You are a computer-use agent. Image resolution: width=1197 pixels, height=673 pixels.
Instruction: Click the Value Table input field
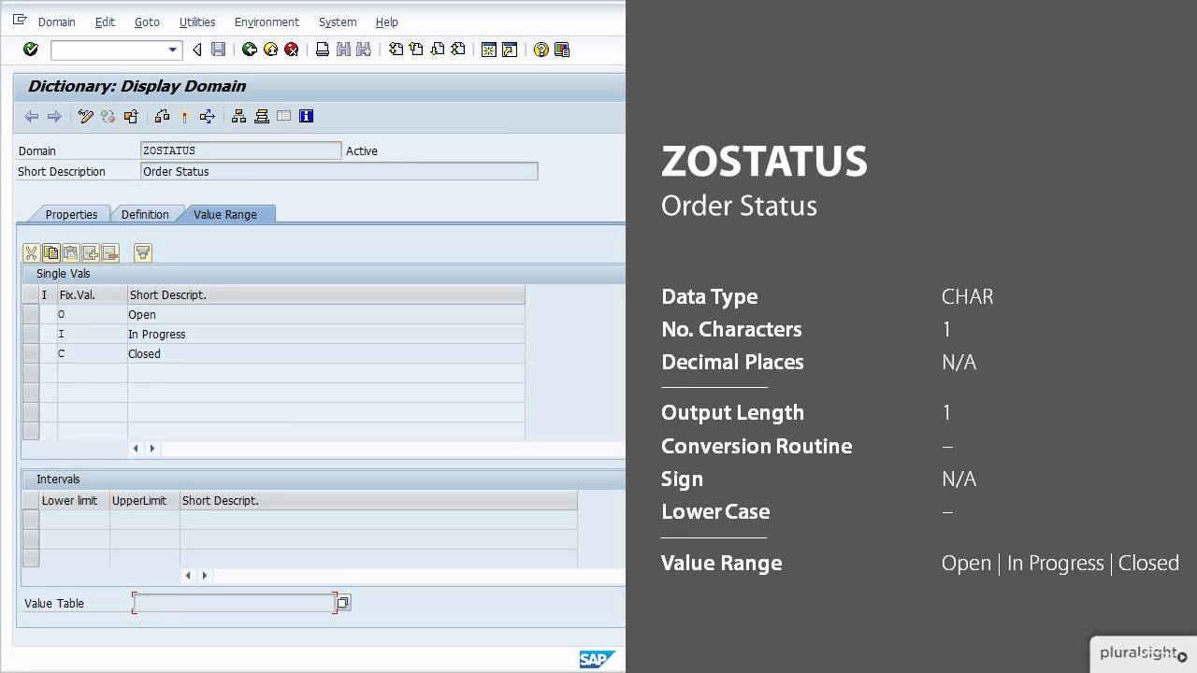(x=234, y=603)
